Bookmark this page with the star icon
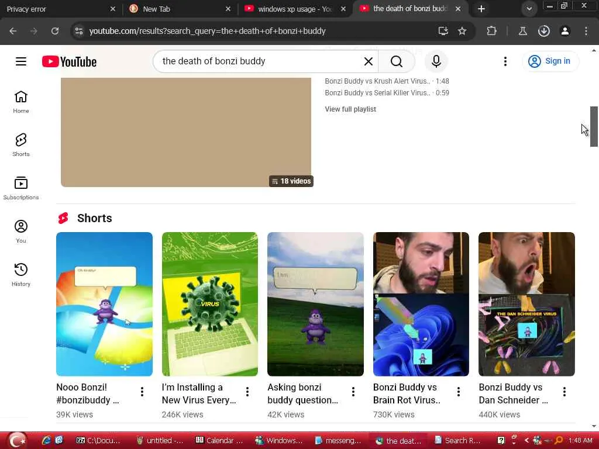The width and height of the screenshot is (599, 449). pos(462,31)
